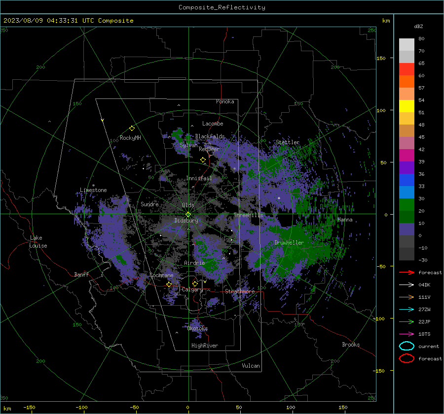Click the magenta 18TS arrow symbol
This screenshot has height=414, width=444.
[407, 334]
